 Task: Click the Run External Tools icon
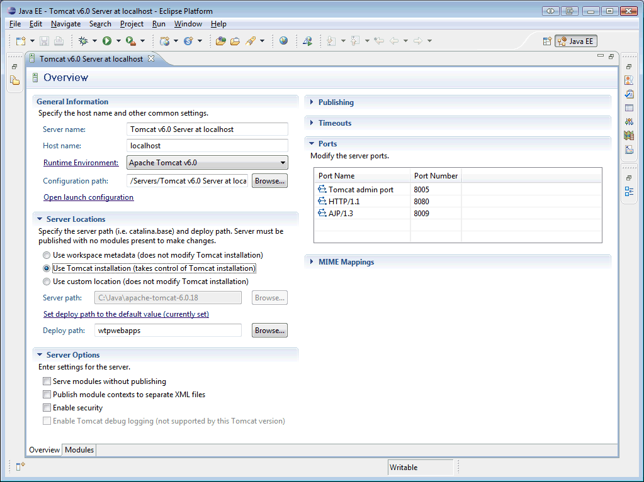(x=130, y=41)
